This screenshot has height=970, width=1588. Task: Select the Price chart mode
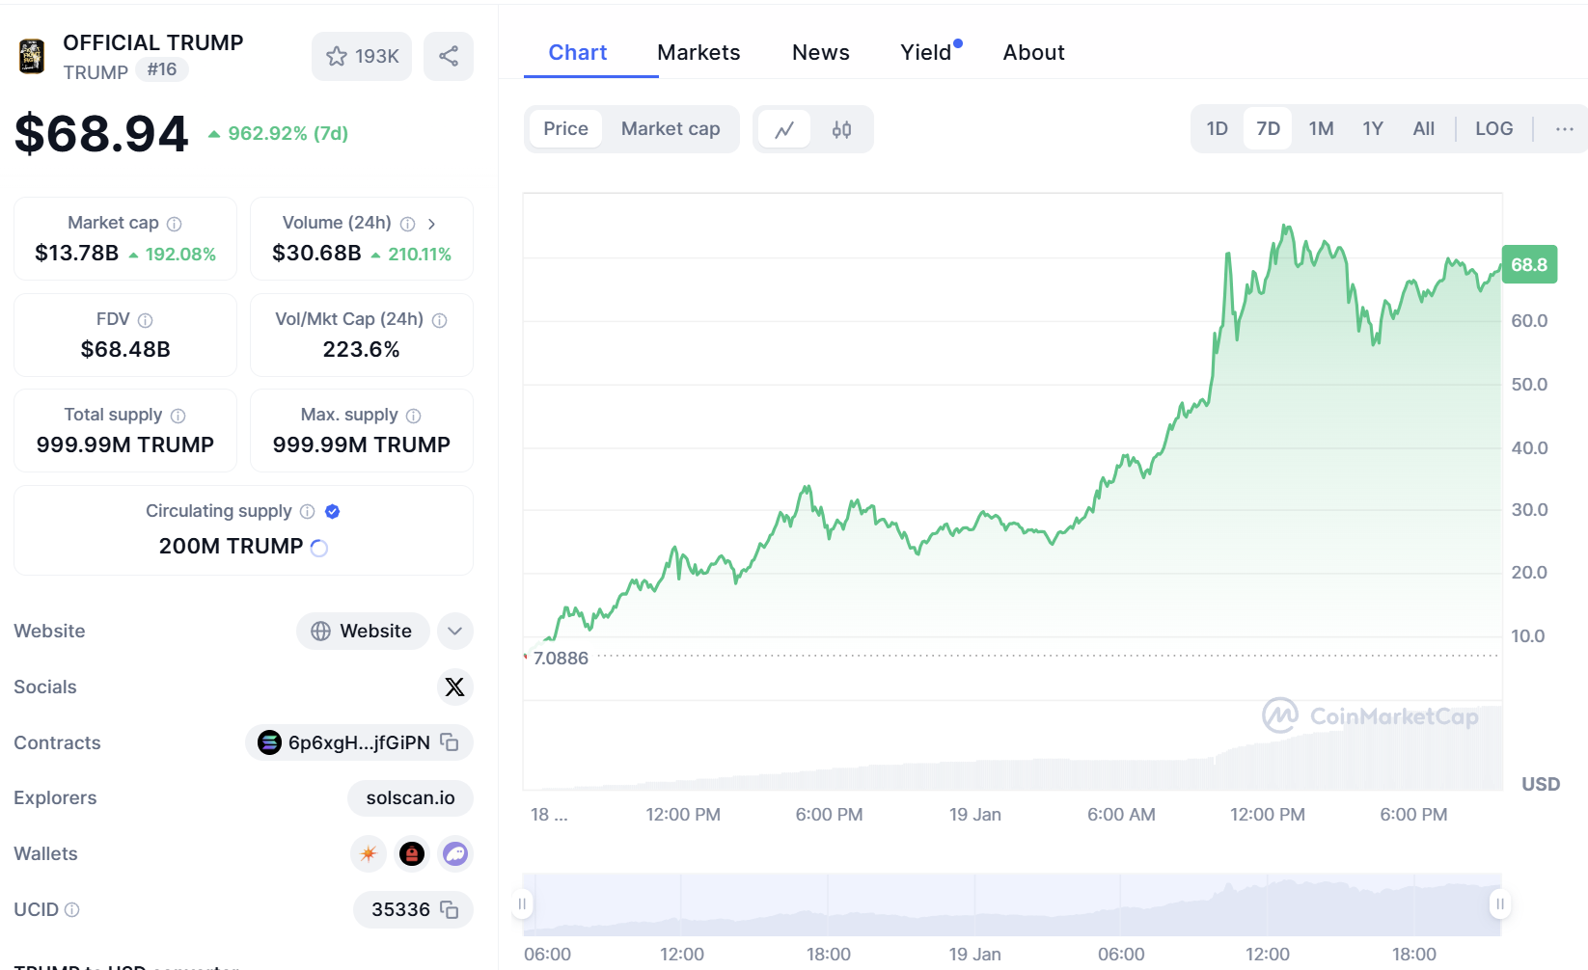tap(565, 128)
